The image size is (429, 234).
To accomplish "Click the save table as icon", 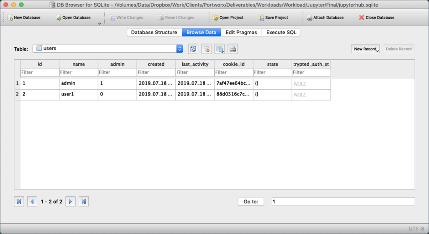I will tap(219, 49).
